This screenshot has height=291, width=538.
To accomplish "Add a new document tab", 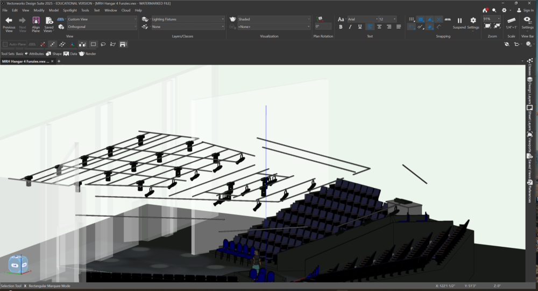I will (x=59, y=61).
